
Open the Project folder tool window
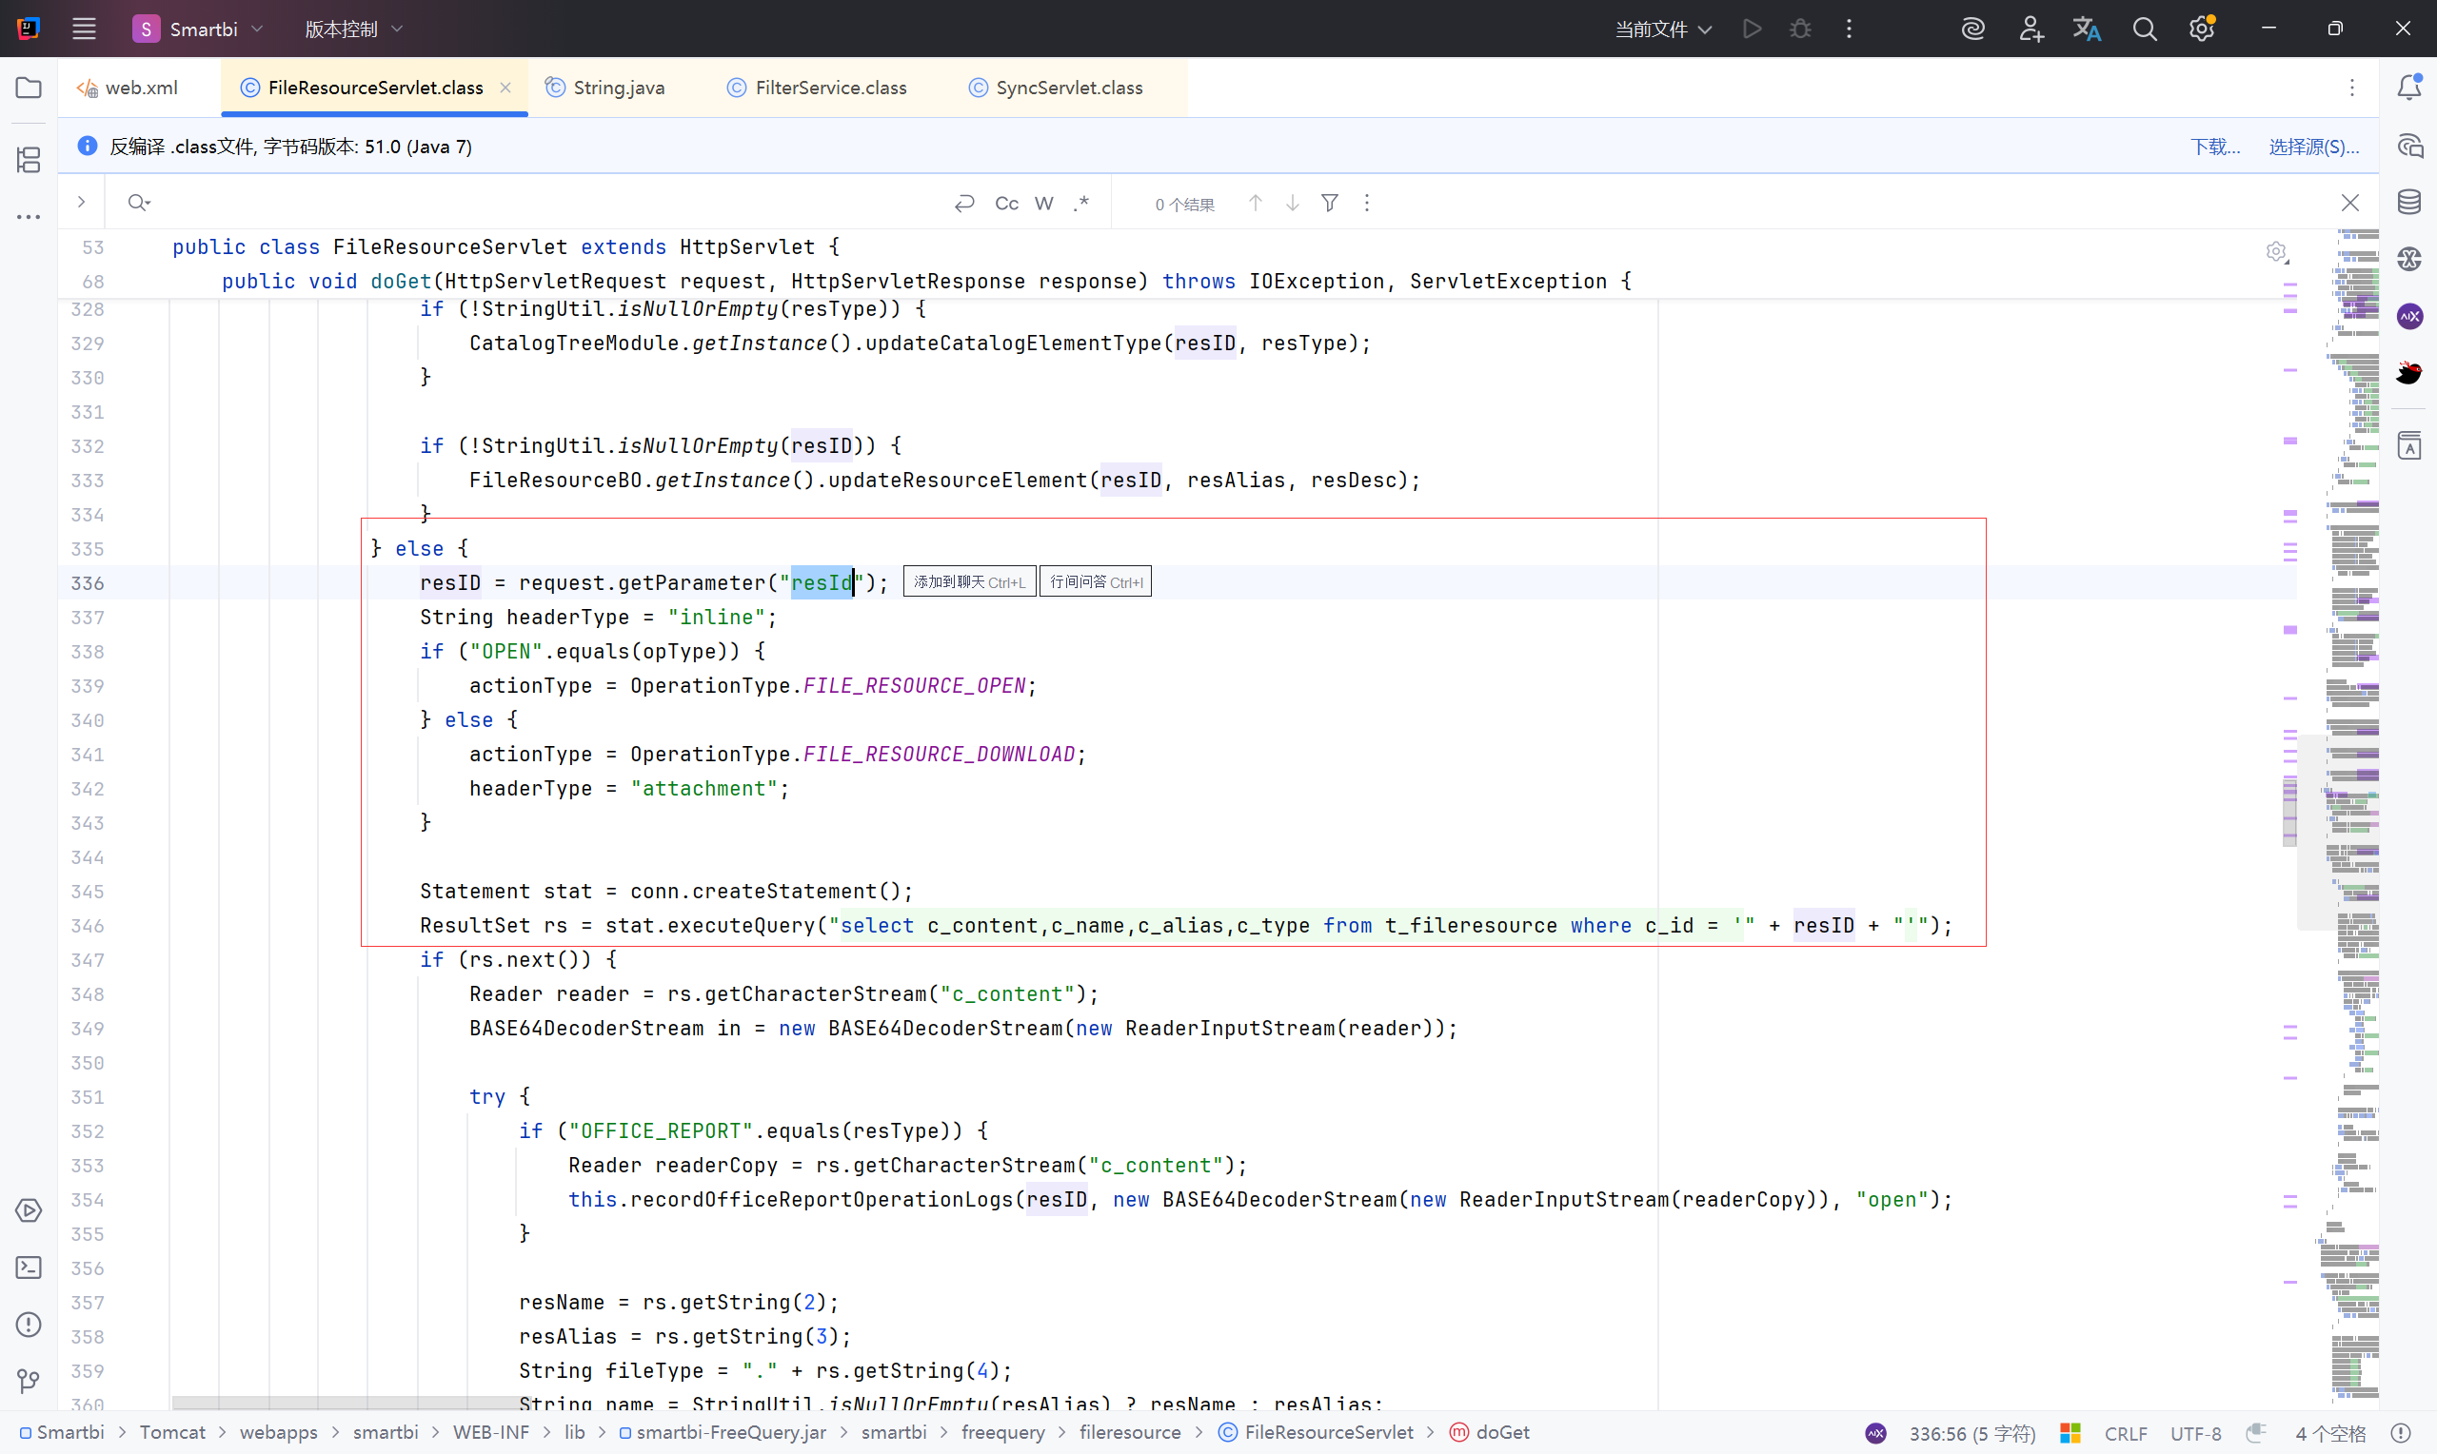[x=29, y=88]
